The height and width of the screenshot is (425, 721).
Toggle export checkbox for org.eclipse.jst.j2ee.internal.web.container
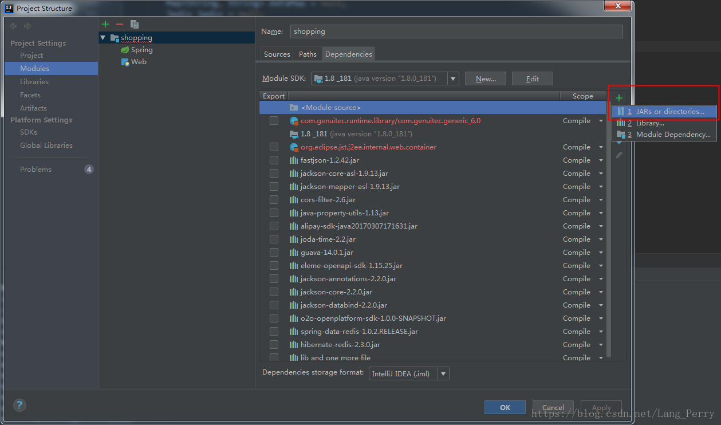coord(274,147)
